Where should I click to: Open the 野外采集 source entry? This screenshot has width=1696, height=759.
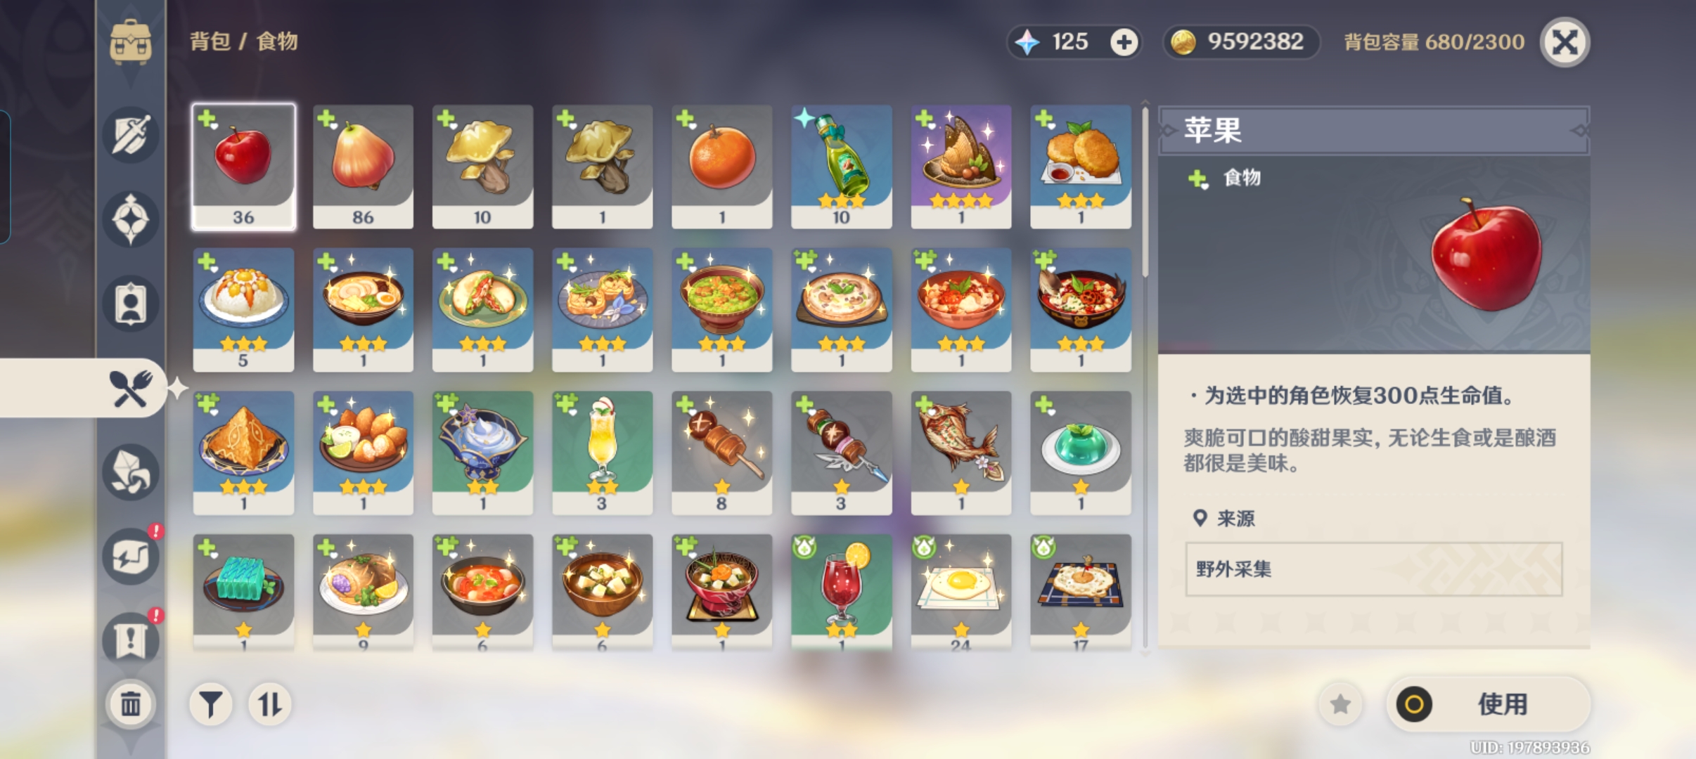(1374, 569)
